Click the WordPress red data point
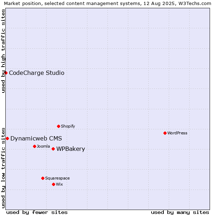Viewport: 215px width, 215px height. 165,133
